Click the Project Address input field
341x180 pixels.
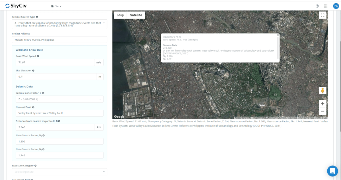coord(59,40)
